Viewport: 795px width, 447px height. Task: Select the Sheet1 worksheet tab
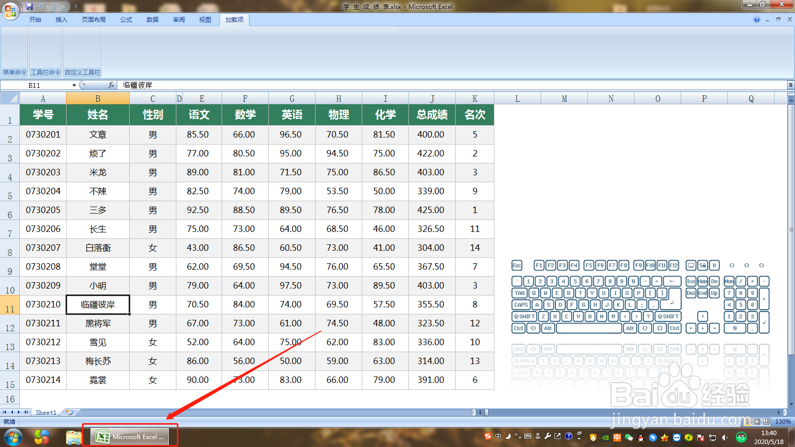tap(46, 412)
